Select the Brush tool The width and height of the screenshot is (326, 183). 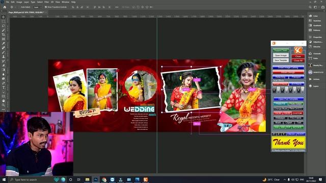pyautogui.click(x=4, y=52)
